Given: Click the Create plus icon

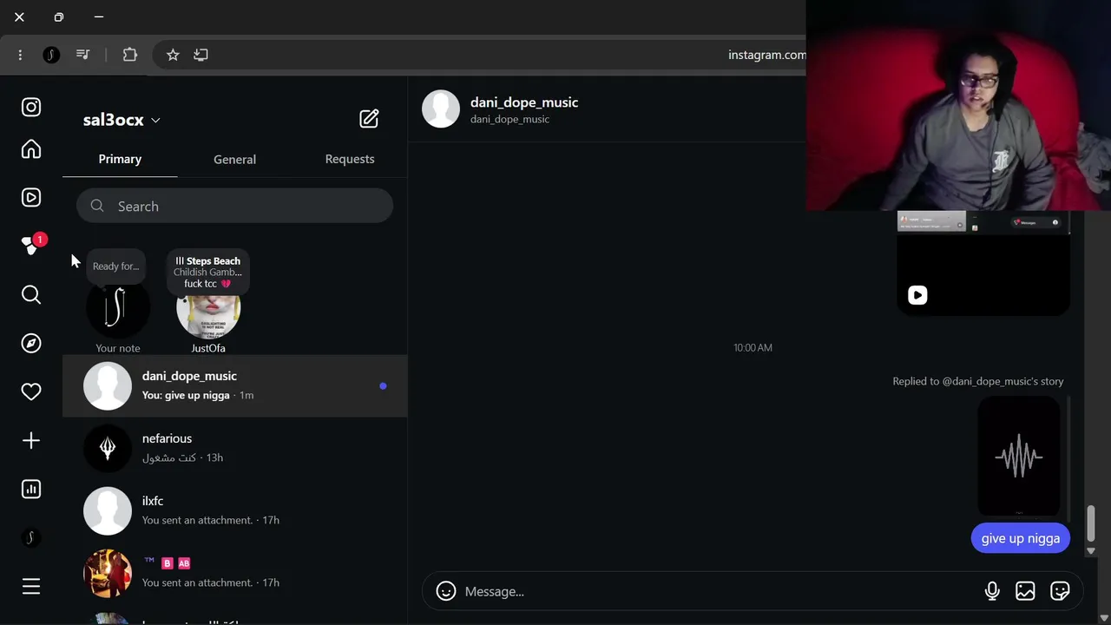Looking at the screenshot, I should 31,441.
